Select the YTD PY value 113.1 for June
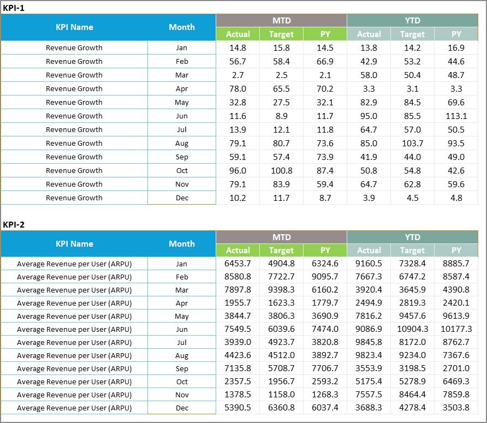487x423 pixels. coord(456,116)
